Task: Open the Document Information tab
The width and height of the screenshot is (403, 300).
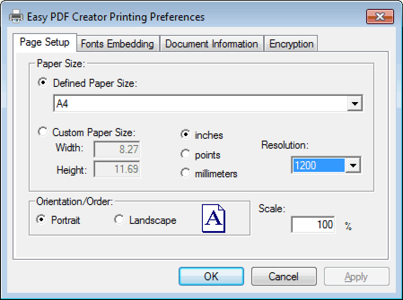Action: [211, 44]
